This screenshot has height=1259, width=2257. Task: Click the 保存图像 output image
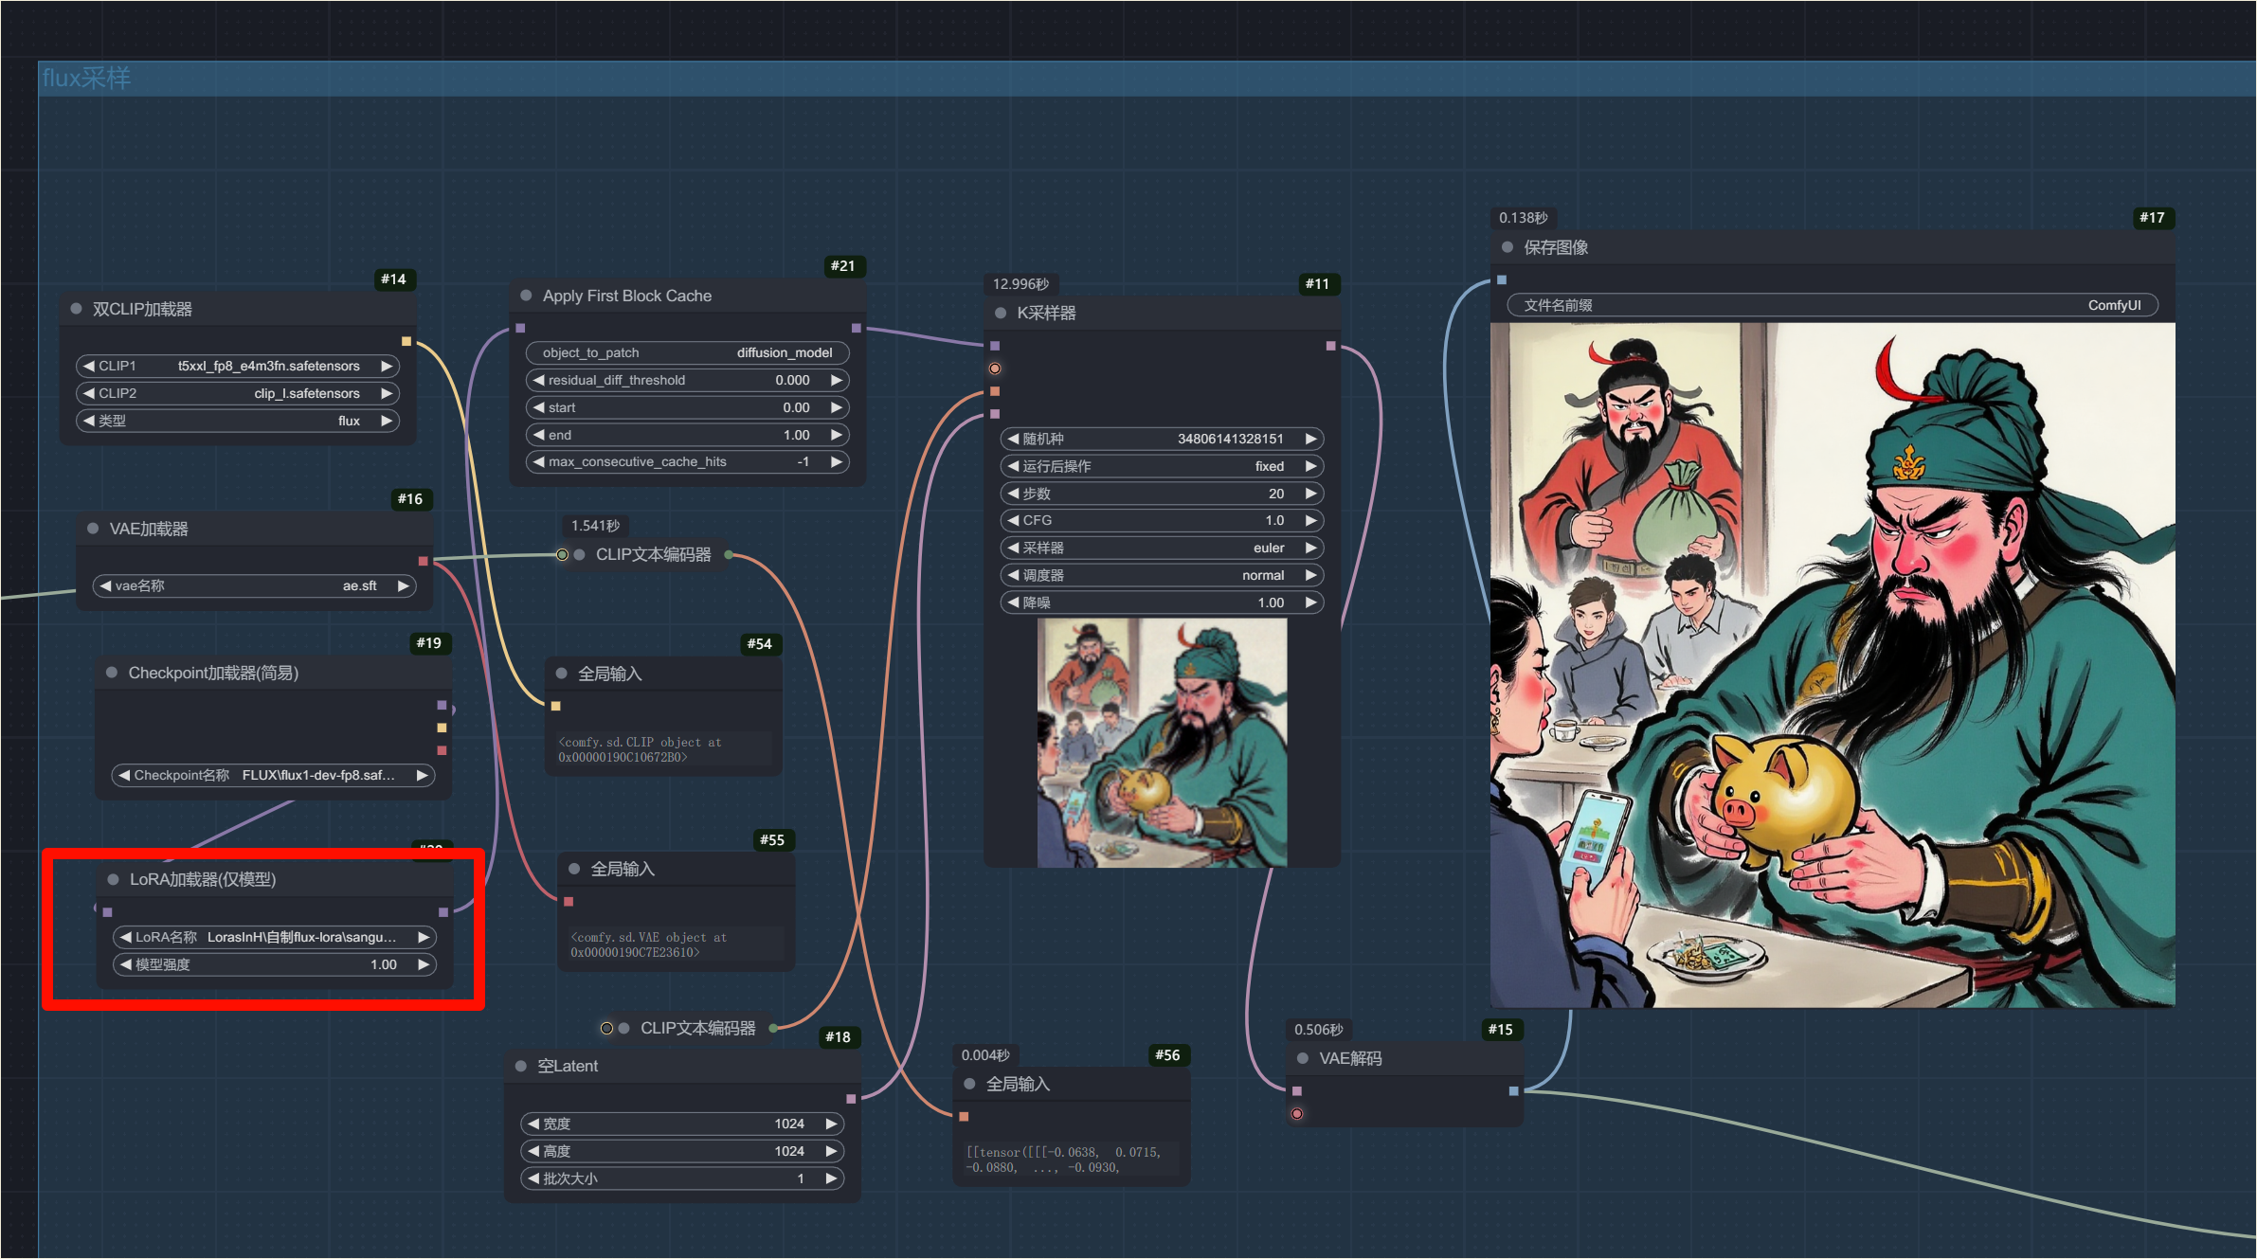1833,665
